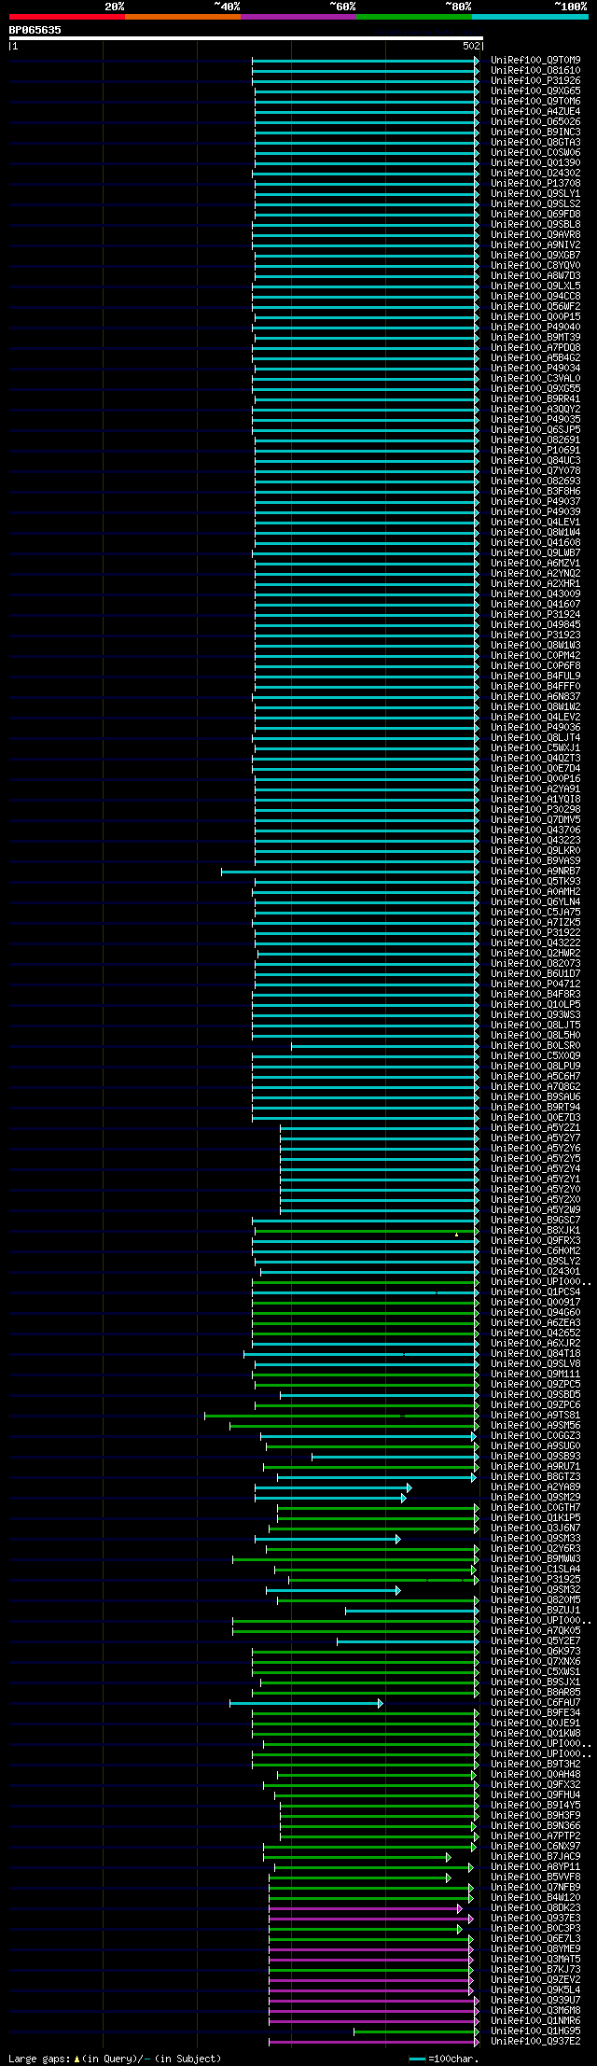The image size is (597, 2066).
Task: Select hit label UniRef100_Q8DK23
Action: point(535,1908)
